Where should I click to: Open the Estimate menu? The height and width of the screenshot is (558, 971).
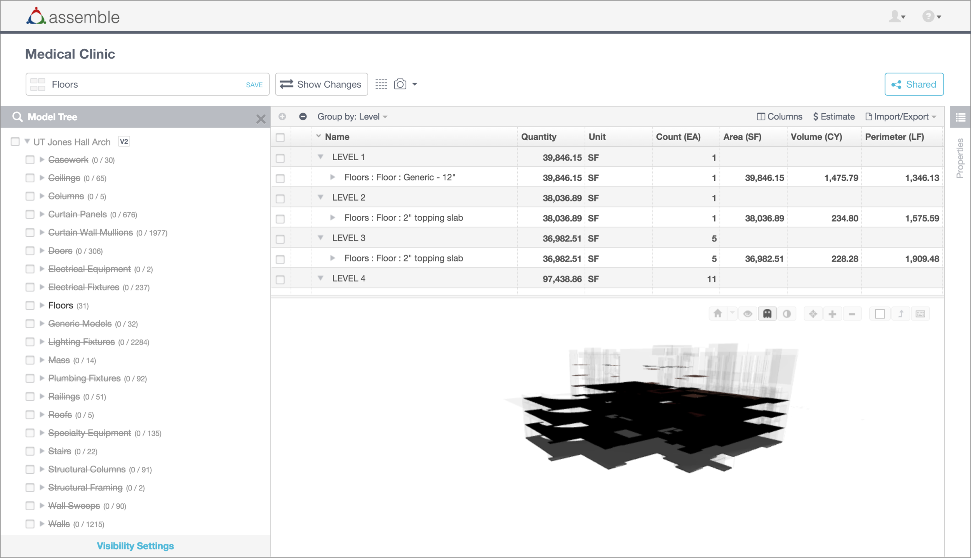[x=834, y=116]
